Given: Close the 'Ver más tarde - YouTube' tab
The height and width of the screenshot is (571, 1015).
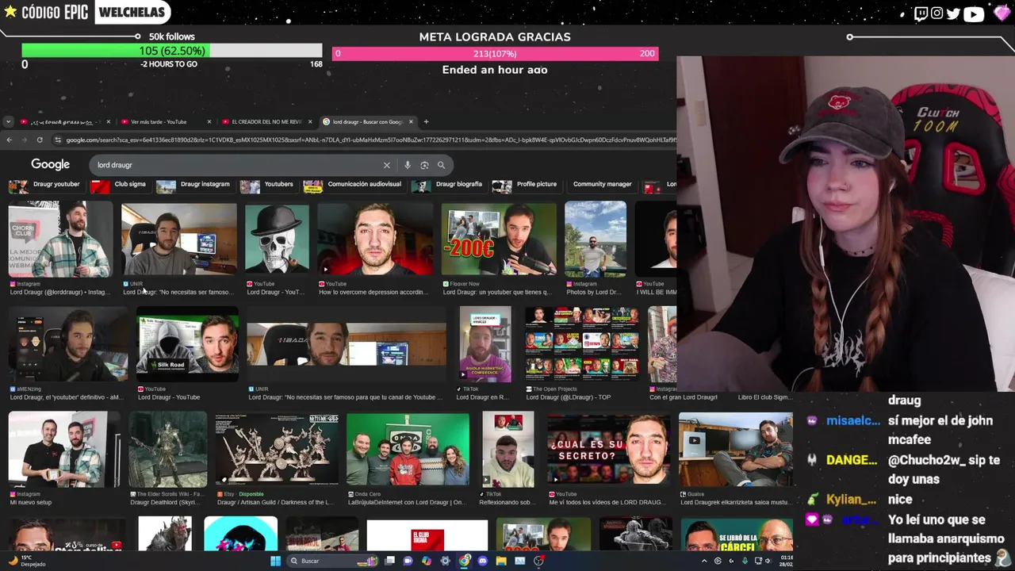Looking at the screenshot, I should click(x=209, y=121).
